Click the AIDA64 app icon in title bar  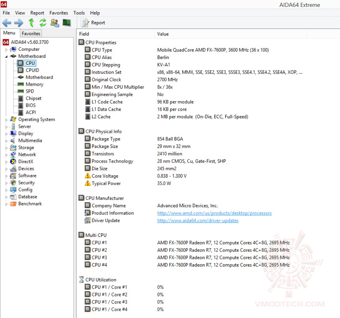4,4
